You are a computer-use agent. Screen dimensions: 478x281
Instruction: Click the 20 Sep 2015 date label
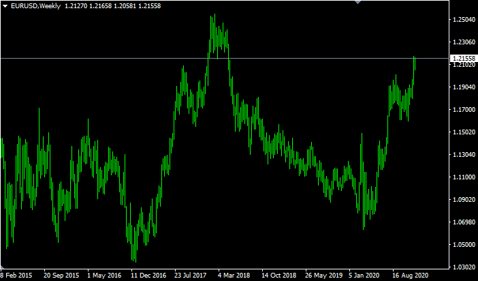[61, 275]
